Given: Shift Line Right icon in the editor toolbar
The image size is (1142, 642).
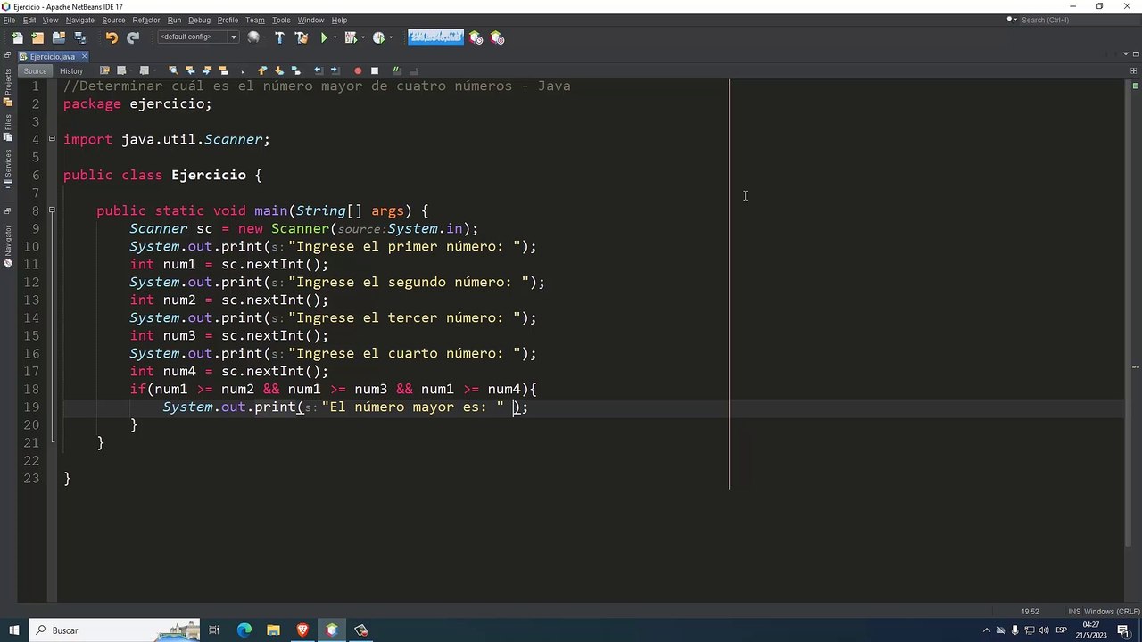Looking at the screenshot, I should (x=335, y=70).
